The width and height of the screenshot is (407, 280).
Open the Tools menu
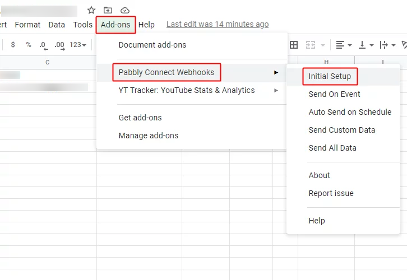coord(82,25)
